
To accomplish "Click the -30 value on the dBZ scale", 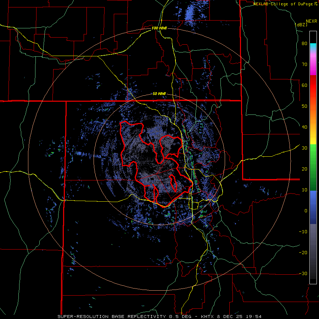I will click(303, 273).
